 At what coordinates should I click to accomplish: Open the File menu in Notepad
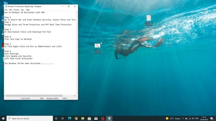[x=6, y=10]
